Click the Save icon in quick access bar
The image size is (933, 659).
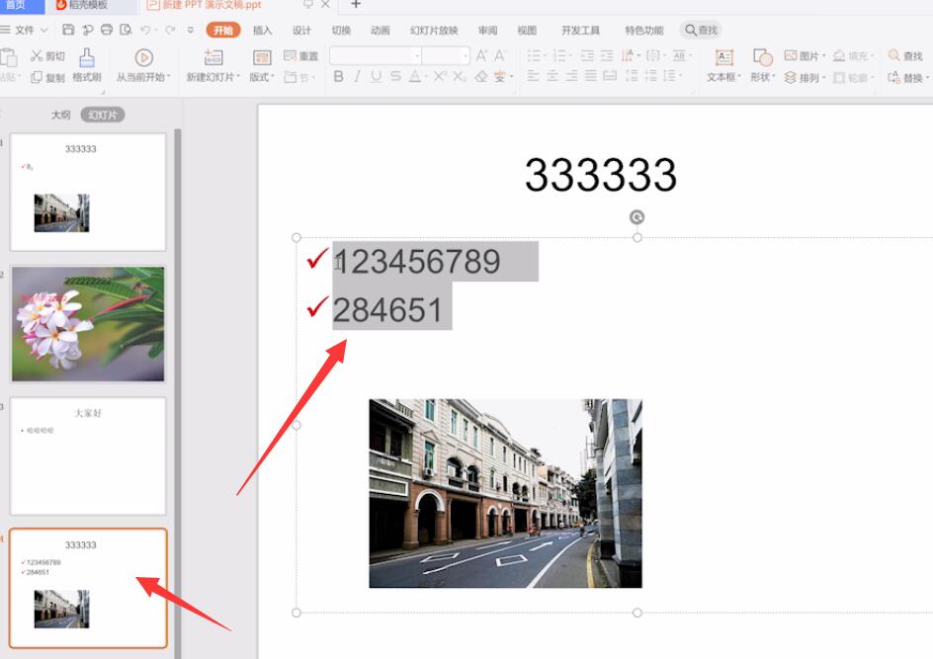point(68,30)
